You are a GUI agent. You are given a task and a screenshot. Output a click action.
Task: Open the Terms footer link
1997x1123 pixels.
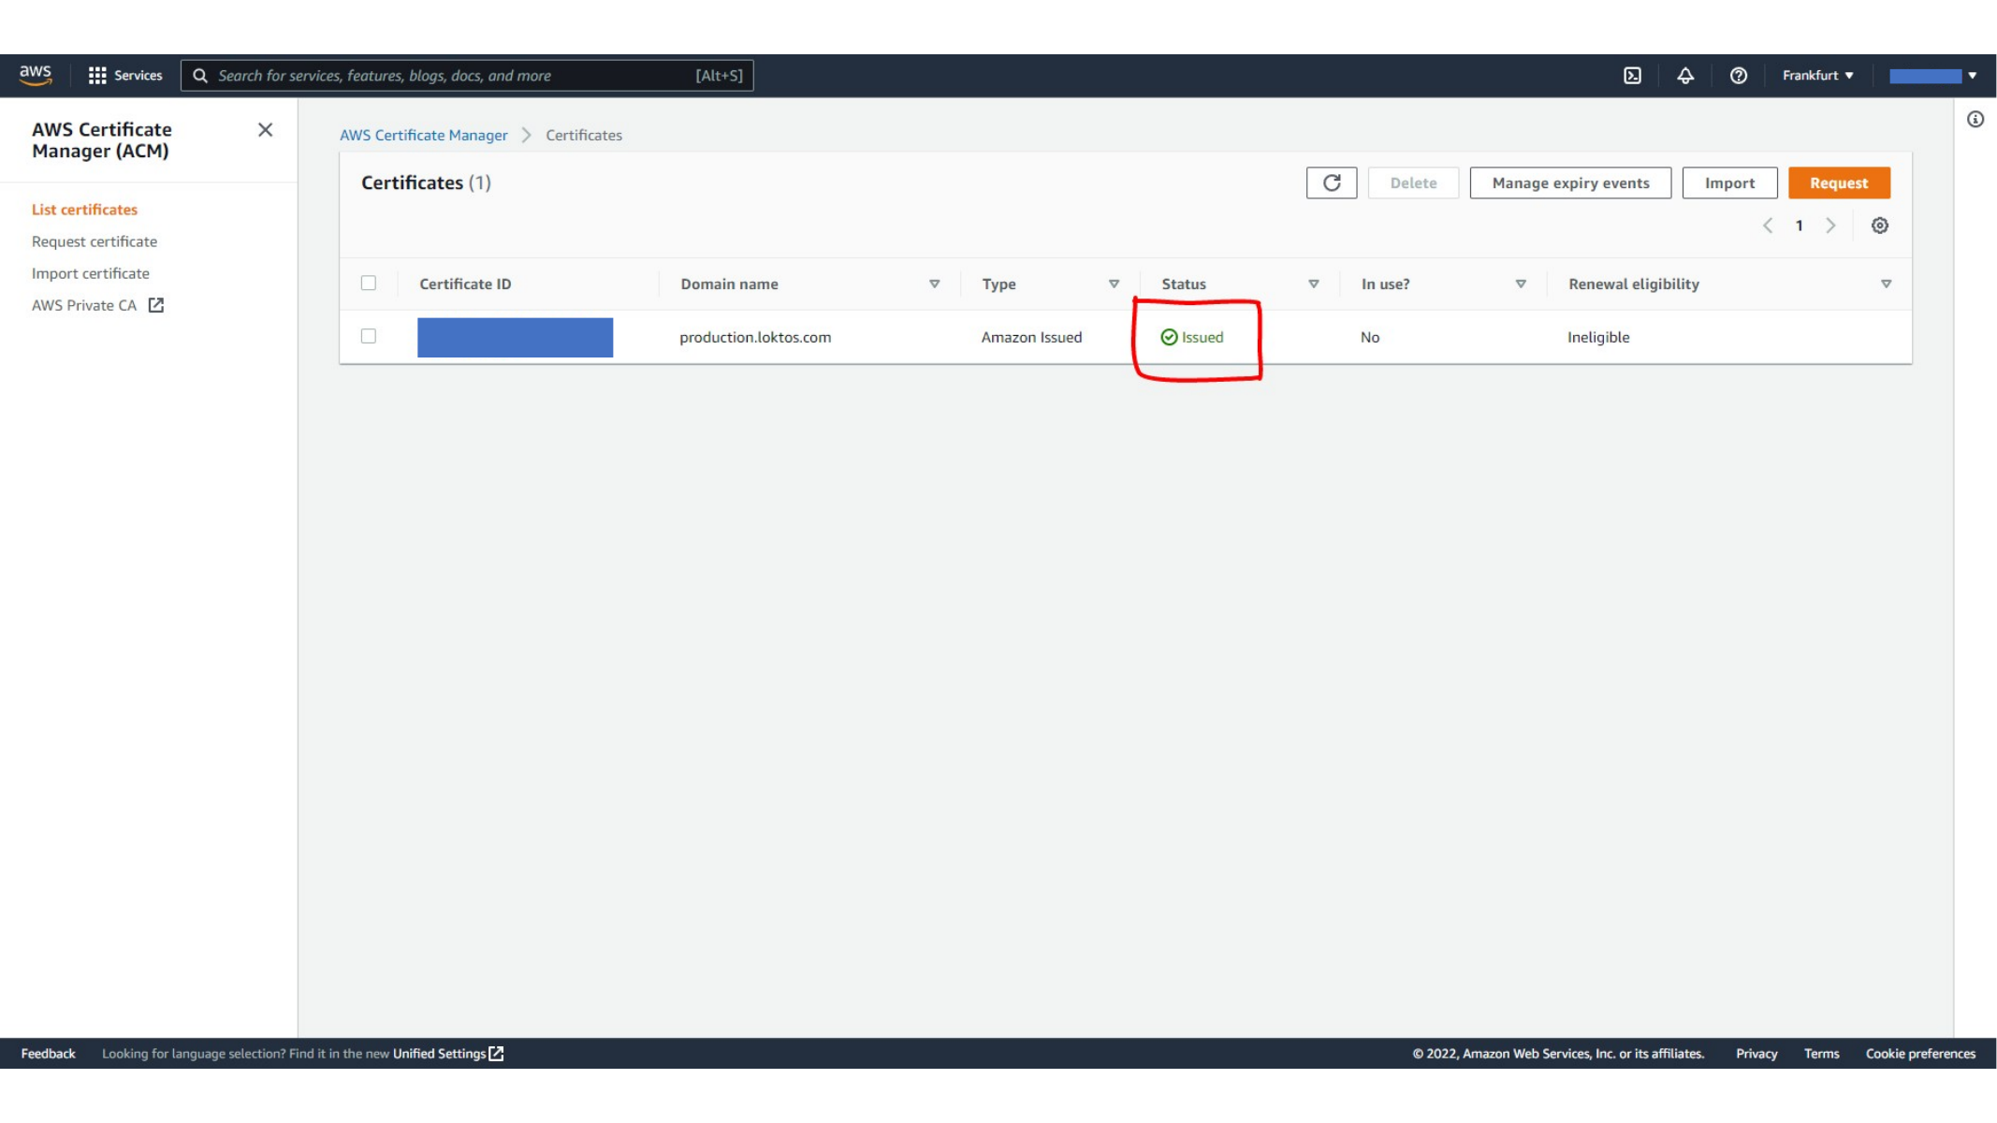[x=1821, y=1054]
